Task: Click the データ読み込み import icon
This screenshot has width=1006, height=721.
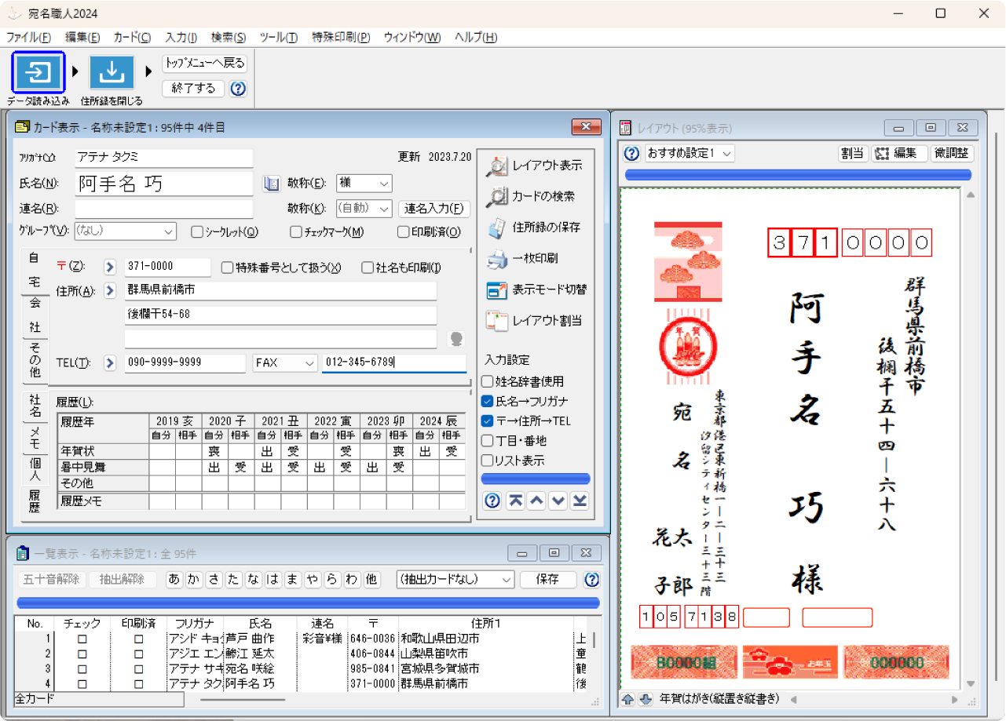Action: point(38,72)
